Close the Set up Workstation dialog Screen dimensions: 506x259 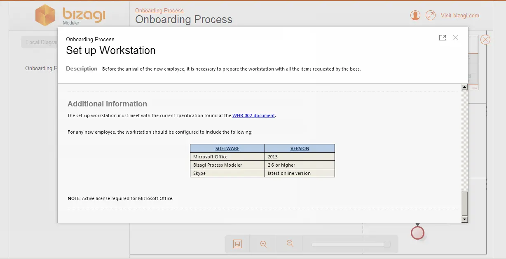(x=455, y=38)
